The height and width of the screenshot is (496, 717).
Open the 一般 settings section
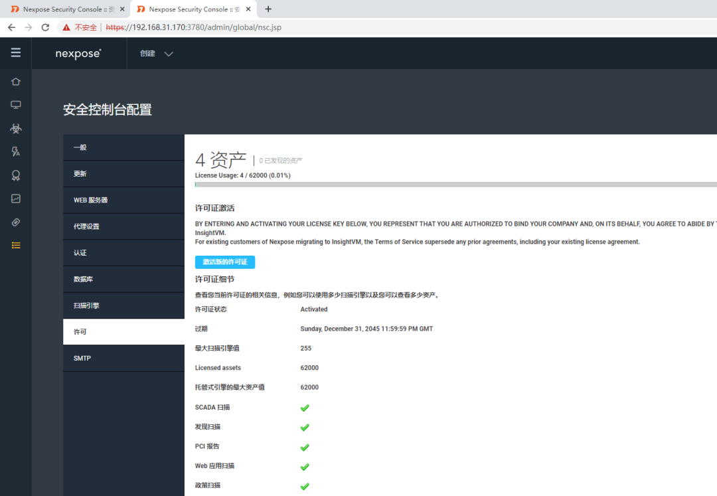coord(123,147)
